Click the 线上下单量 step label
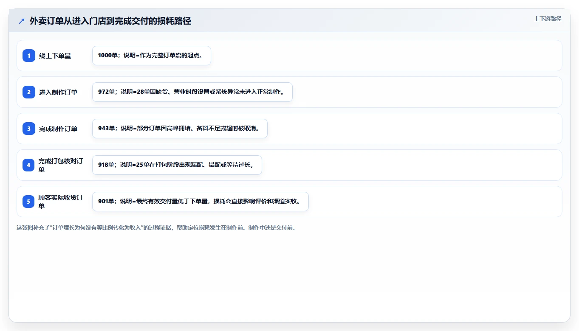Image resolution: width=579 pixels, height=331 pixels. [55, 56]
